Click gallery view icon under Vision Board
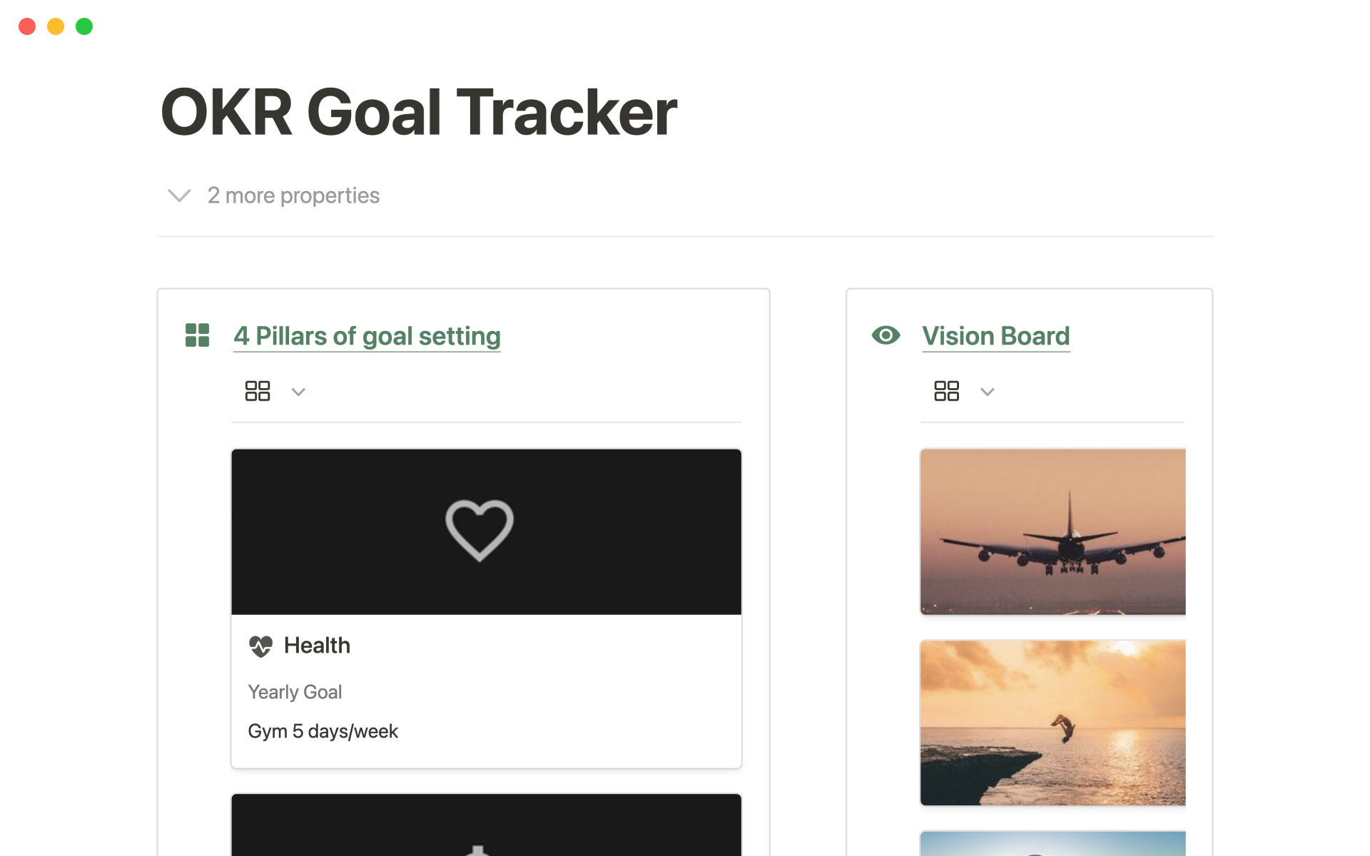Viewport: 1370px width, 856px height. (x=946, y=391)
